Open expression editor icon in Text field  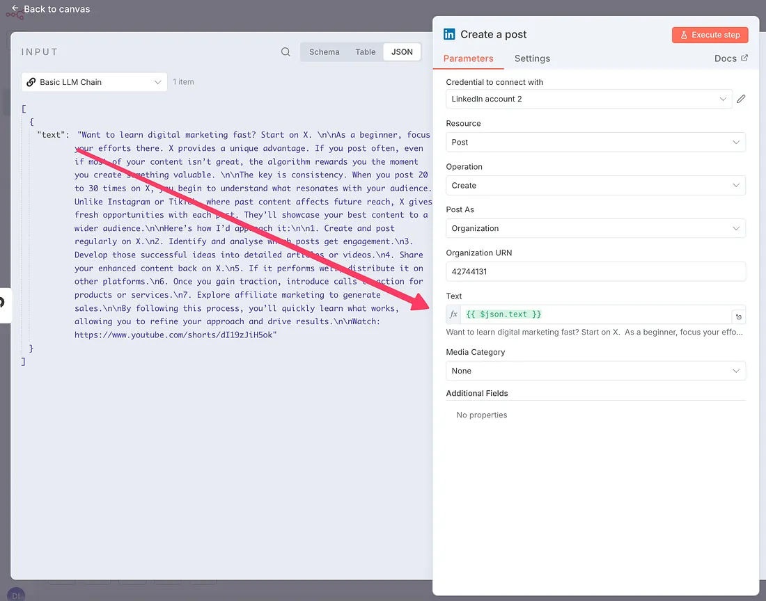point(738,317)
